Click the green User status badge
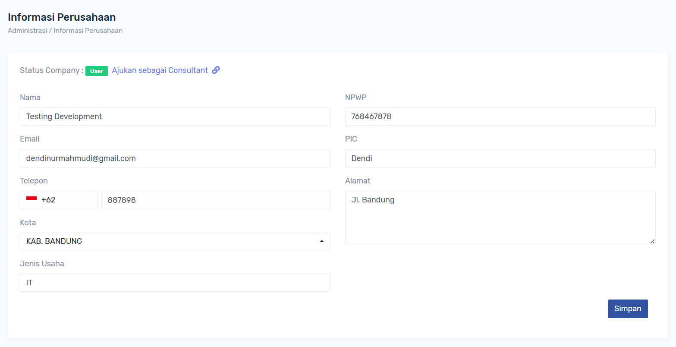This screenshot has height=347, width=676. point(97,71)
